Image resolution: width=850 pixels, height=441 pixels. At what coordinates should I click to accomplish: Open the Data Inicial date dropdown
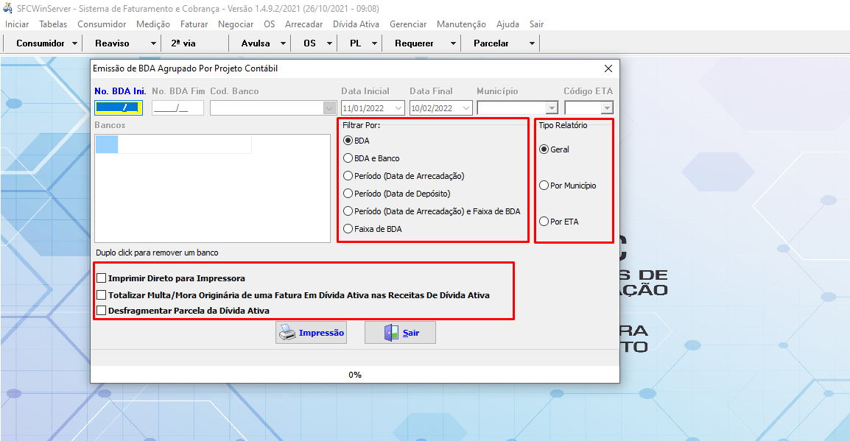[399, 108]
